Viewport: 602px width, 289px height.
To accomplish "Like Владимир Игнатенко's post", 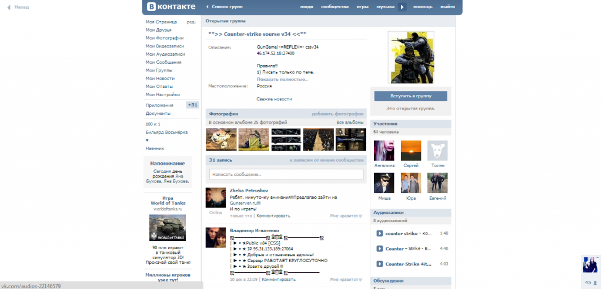I will pos(360,280).
